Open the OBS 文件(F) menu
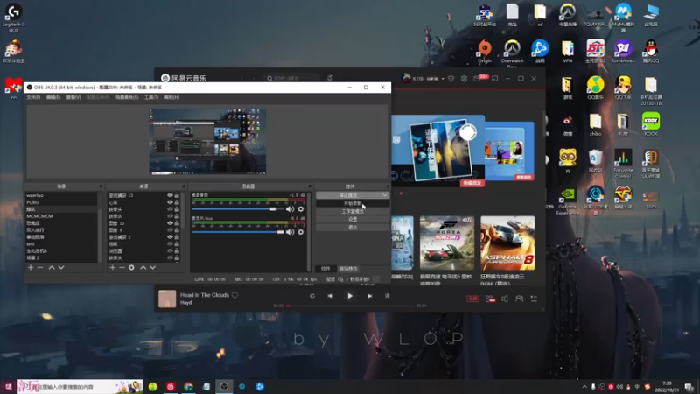 coord(33,97)
